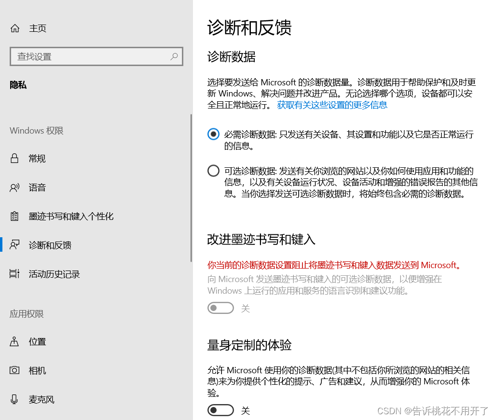Click the 量身定制的体验 heading
Screen dimensions: 495x420
pyautogui.click(x=249, y=345)
